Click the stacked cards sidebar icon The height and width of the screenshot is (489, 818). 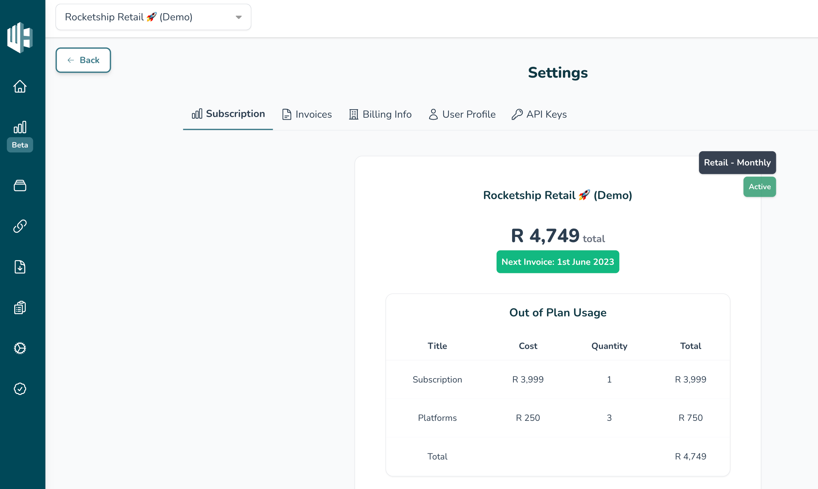[20, 185]
